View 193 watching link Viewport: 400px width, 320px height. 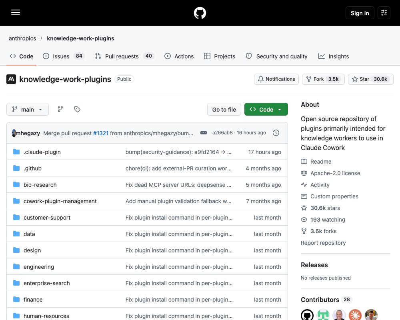point(328,220)
